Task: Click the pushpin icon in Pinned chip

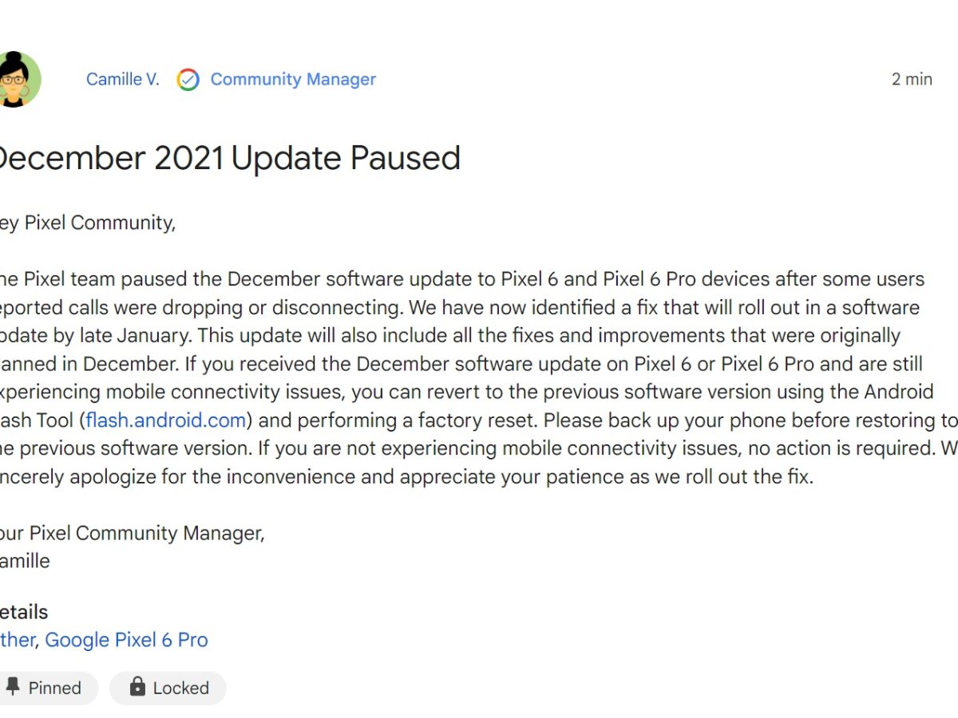Action: click(13, 687)
